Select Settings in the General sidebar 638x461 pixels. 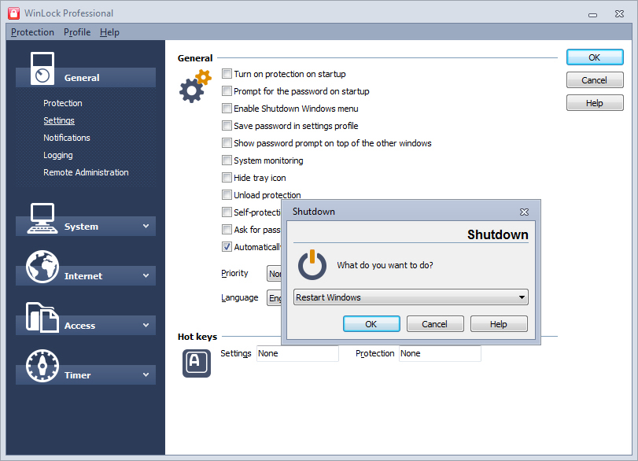click(x=59, y=120)
